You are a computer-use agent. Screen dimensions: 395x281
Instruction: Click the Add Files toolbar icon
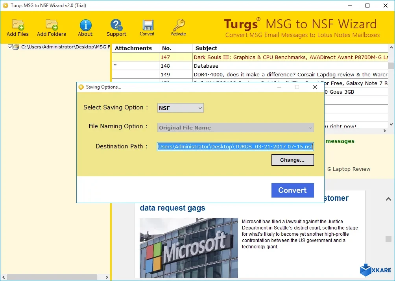coord(18,25)
